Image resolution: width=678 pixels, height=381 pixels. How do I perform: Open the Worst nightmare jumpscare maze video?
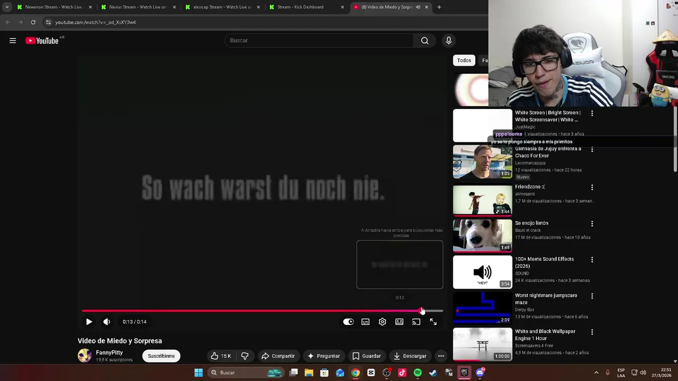[483, 308]
